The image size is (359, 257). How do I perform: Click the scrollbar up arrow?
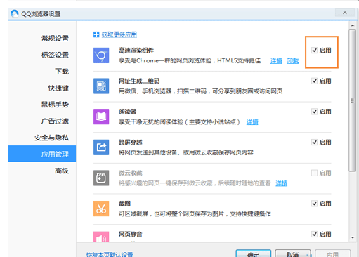click(x=353, y=25)
